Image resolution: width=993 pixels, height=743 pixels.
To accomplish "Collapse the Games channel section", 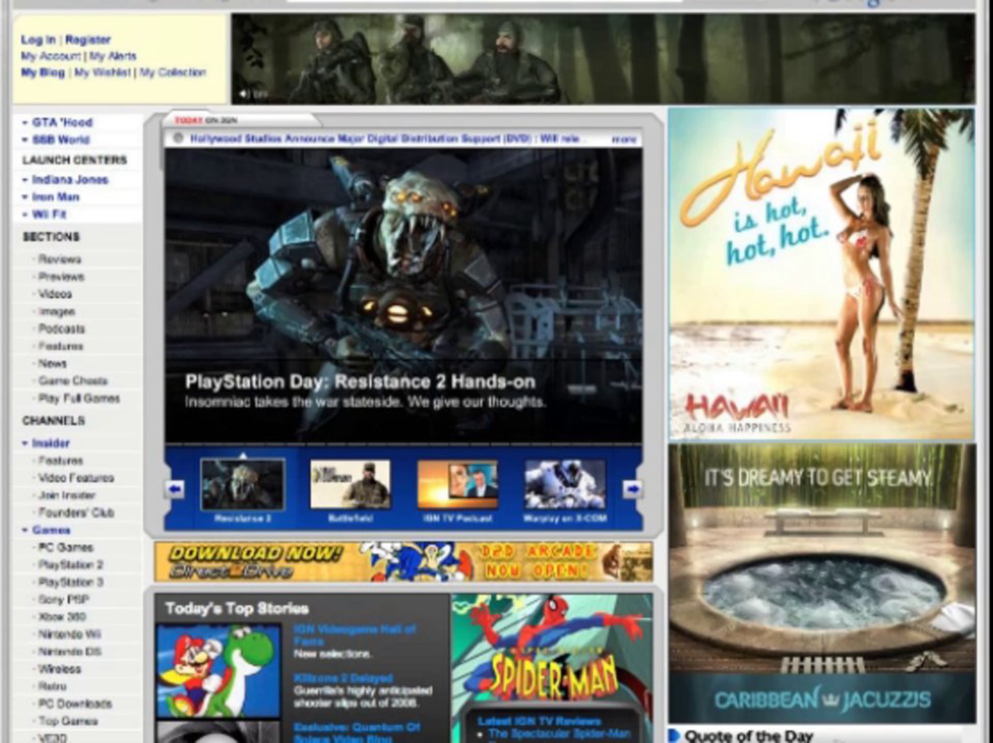I will pos(25,530).
